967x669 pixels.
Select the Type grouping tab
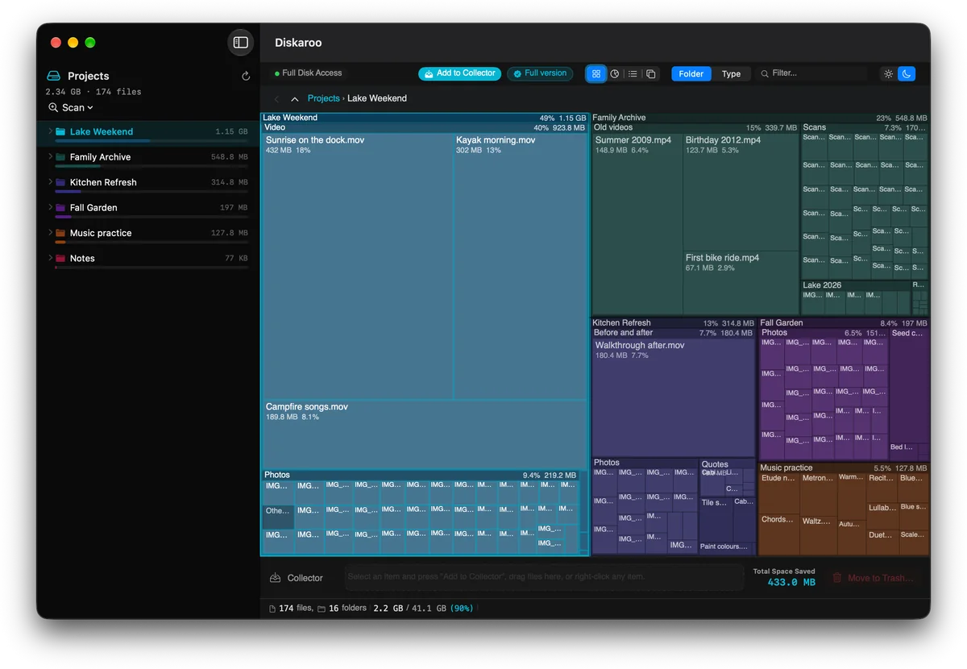731,73
